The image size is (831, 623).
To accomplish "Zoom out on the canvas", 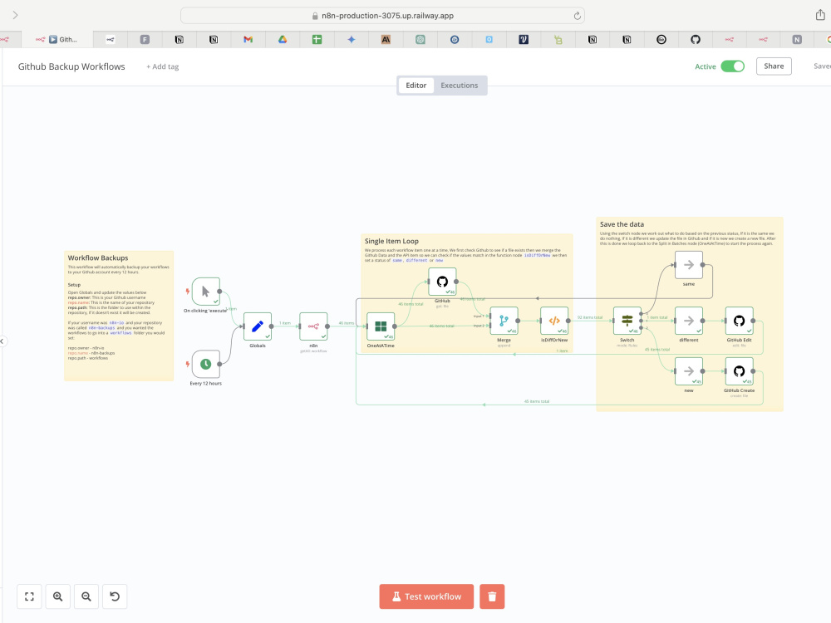I will click(x=86, y=596).
